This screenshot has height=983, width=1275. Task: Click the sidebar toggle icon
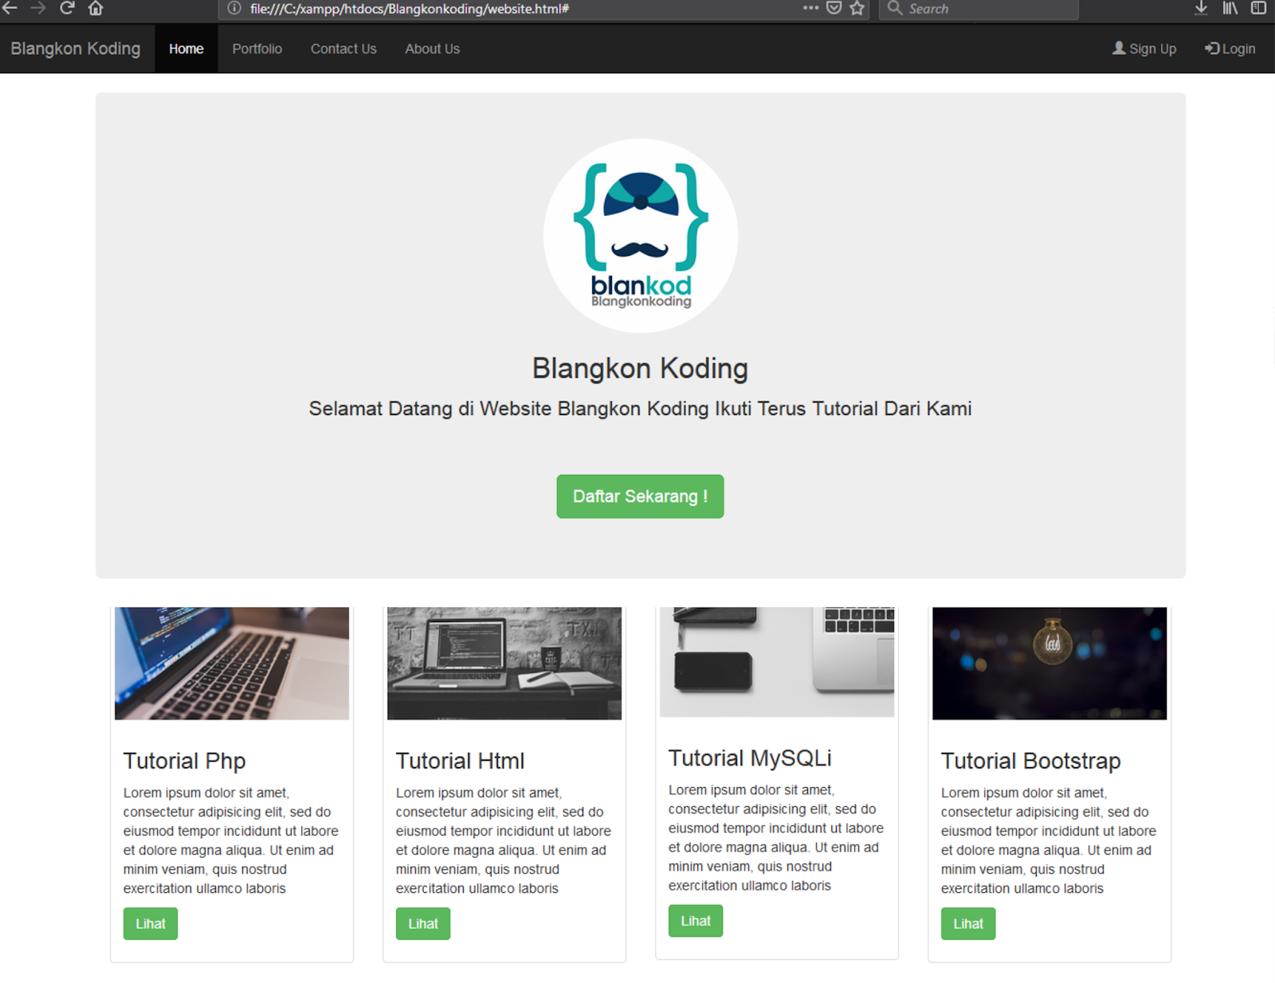pos(1257,10)
